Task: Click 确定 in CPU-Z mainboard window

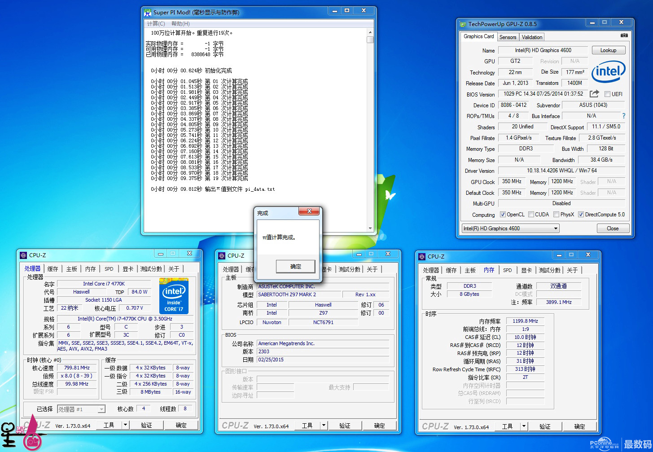Action: pos(379,426)
